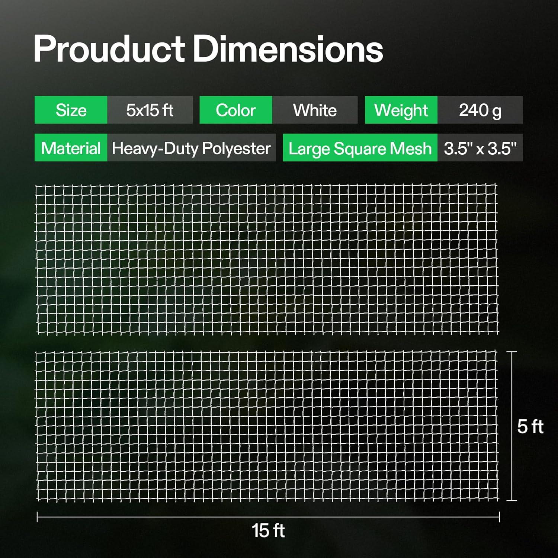Click the 240 g weight value
The width and height of the screenshot is (558, 558).
coord(480,110)
